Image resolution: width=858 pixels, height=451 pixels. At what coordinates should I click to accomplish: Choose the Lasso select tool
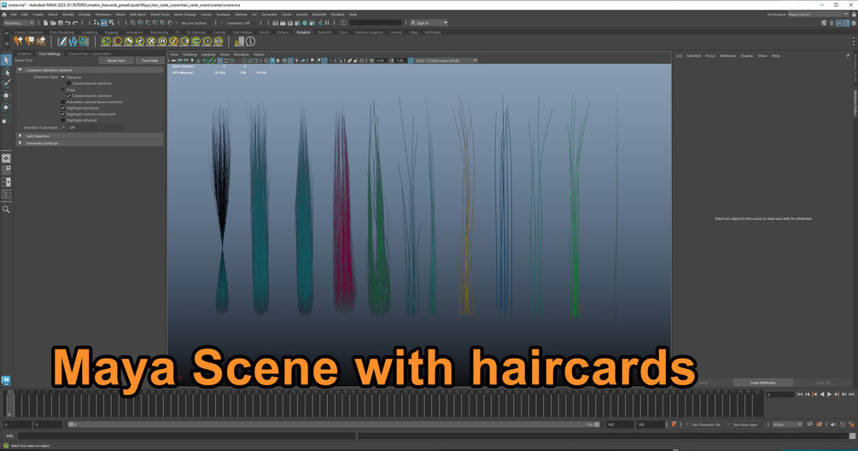[6, 73]
